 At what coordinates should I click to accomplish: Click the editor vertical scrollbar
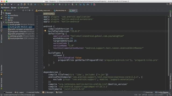[169, 47]
